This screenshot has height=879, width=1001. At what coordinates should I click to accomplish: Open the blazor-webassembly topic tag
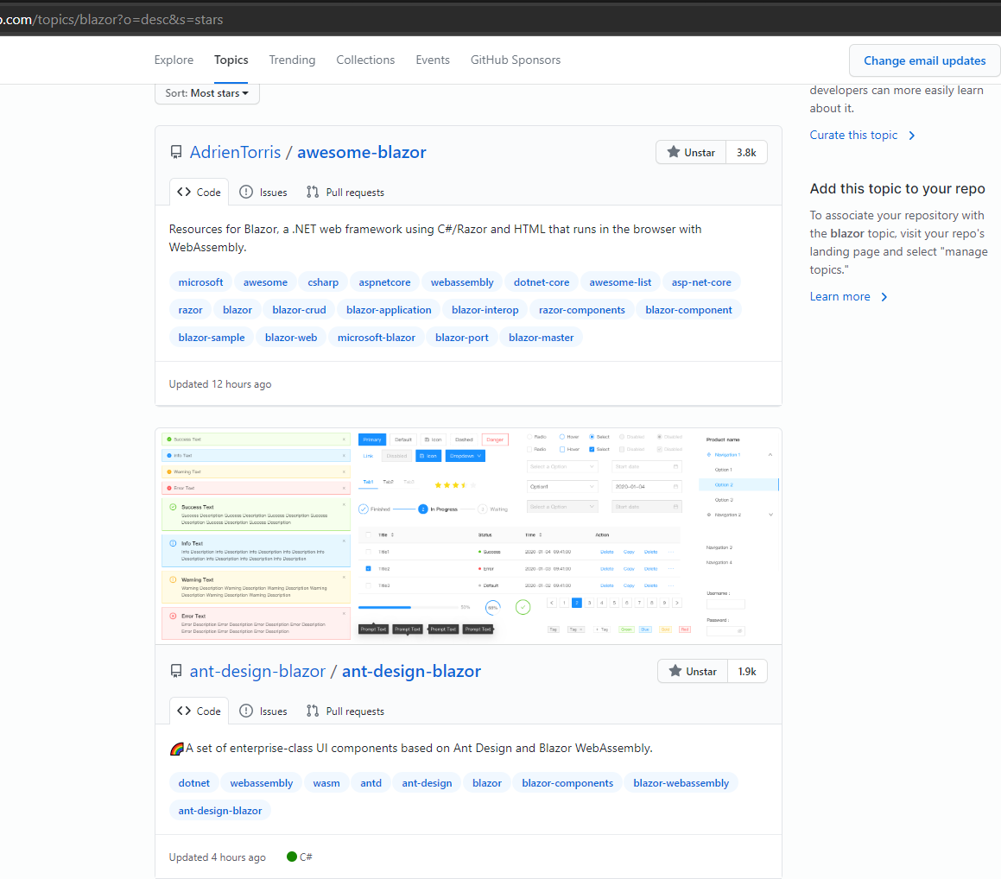[681, 783]
